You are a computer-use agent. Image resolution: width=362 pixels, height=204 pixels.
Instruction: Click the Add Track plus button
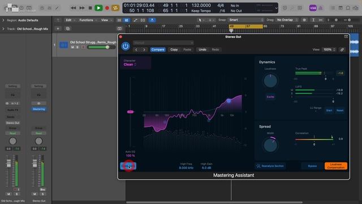coord(58,29)
